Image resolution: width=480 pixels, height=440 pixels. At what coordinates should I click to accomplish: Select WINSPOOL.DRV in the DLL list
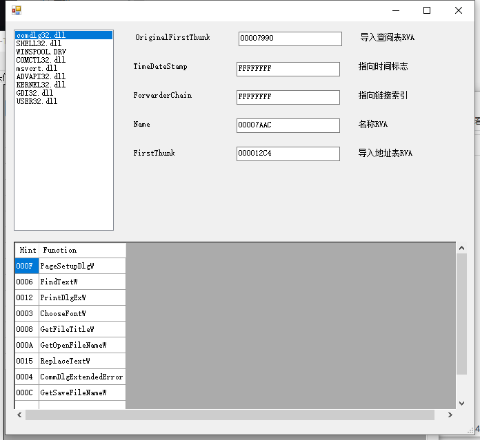coord(63,52)
